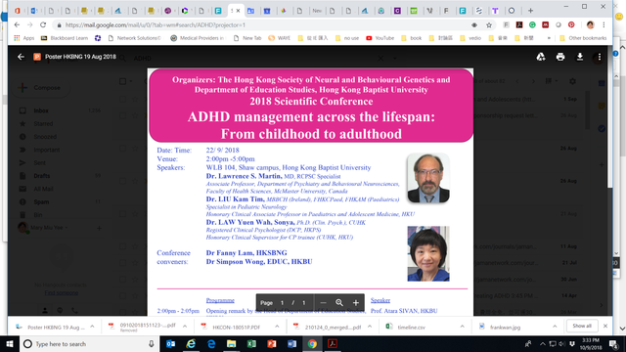Expand 210124_0_merged pdf download options
The width and height of the screenshot is (626, 352).
(370, 327)
